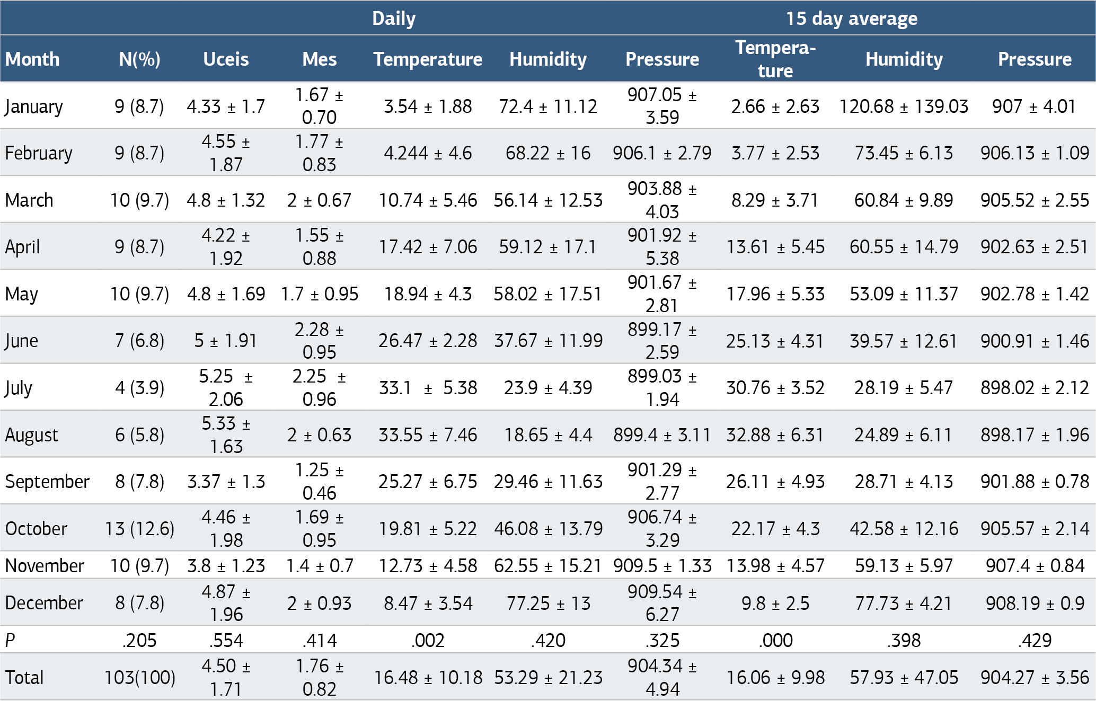Select the 904.27 ± 3.56 total pressure
Viewport: 1096px width, 701px height.
tap(1035, 678)
